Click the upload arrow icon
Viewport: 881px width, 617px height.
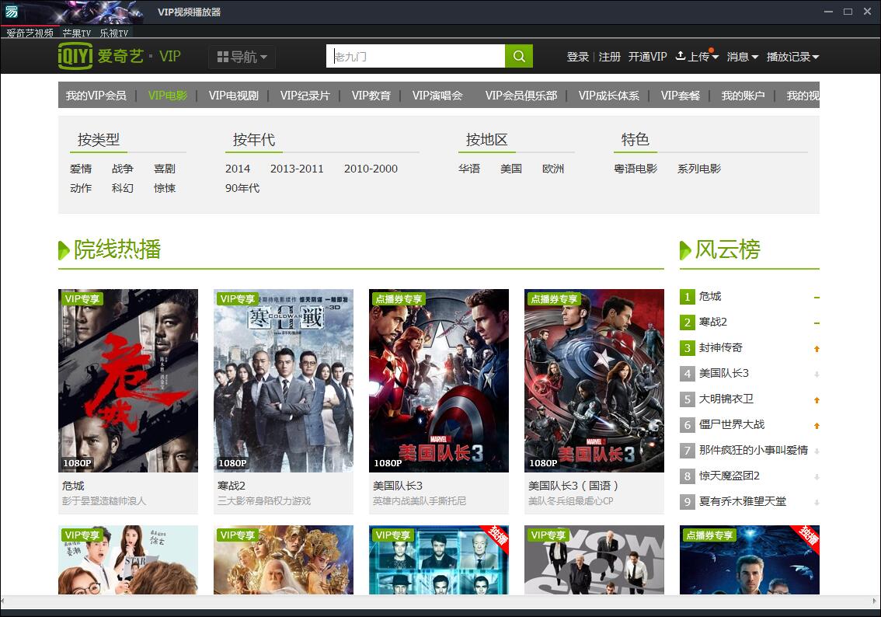(681, 56)
